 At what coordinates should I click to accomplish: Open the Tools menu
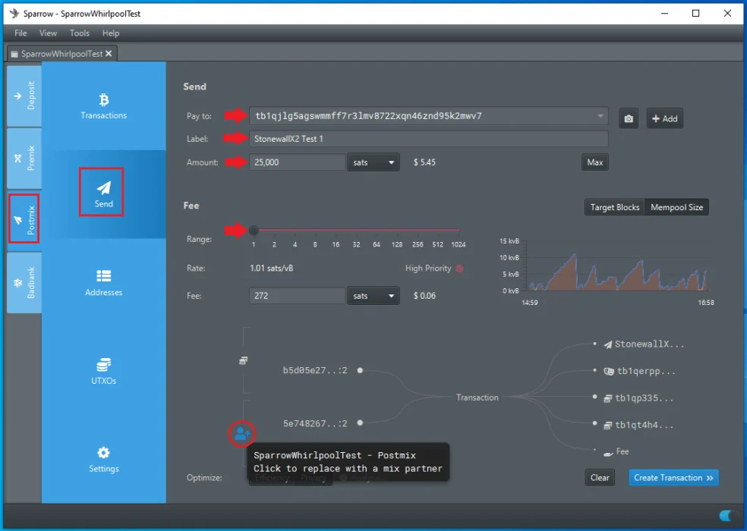coord(80,33)
